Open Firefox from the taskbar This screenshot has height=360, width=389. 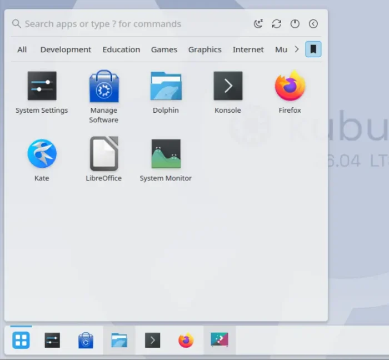coord(186,340)
